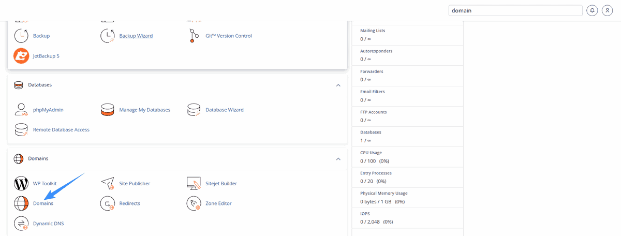Click the '1 / ∞' databases value

point(365,140)
